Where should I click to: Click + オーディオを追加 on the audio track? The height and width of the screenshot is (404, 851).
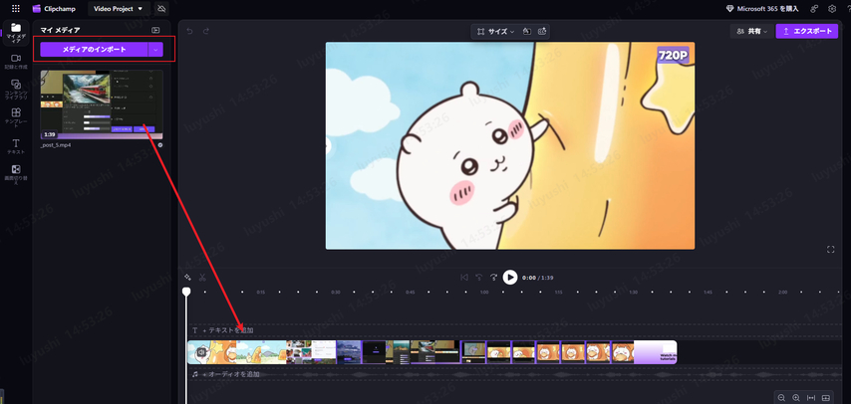click(x=230, y=374)
